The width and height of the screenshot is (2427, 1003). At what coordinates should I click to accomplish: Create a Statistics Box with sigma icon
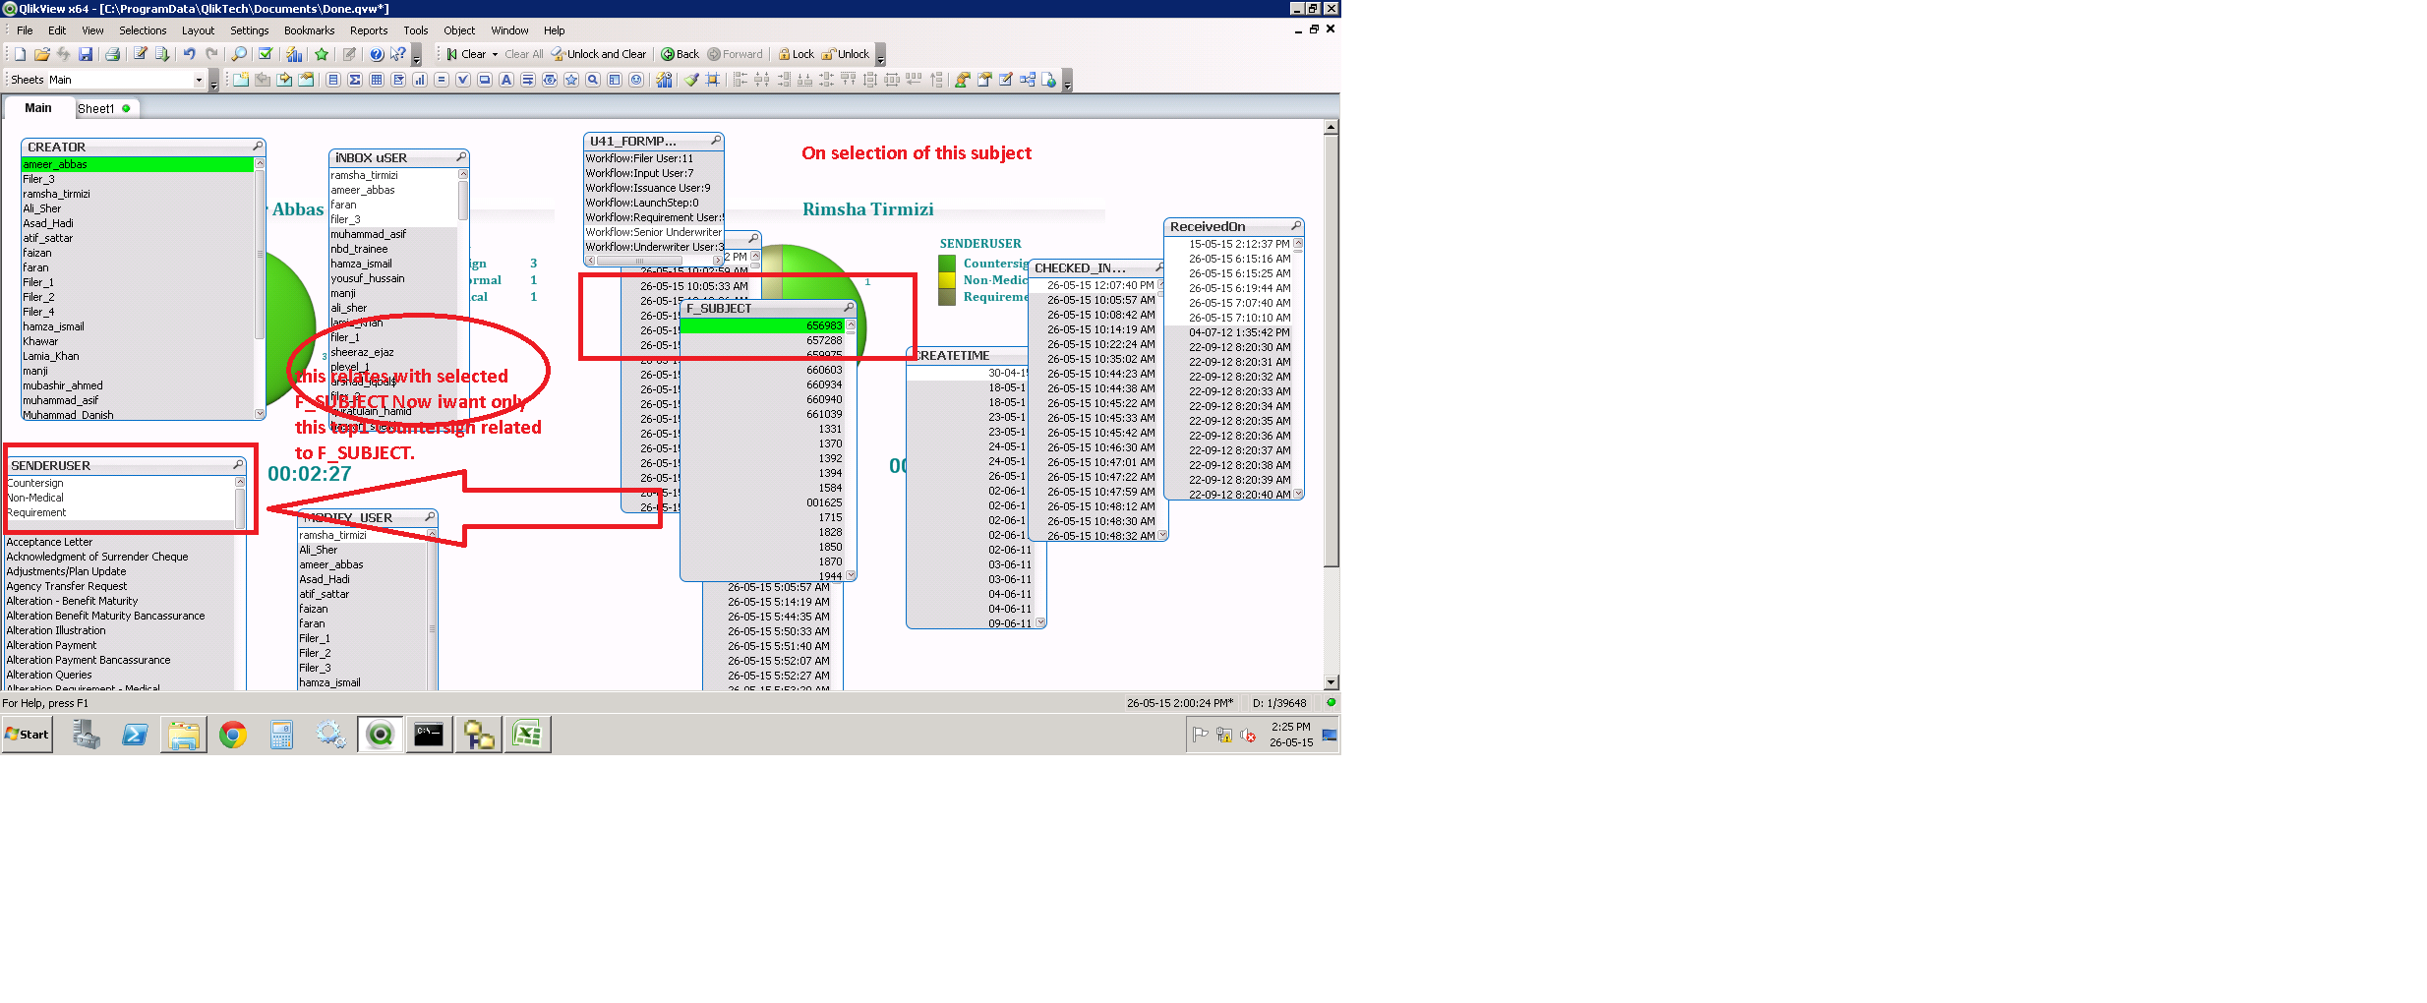355,80
